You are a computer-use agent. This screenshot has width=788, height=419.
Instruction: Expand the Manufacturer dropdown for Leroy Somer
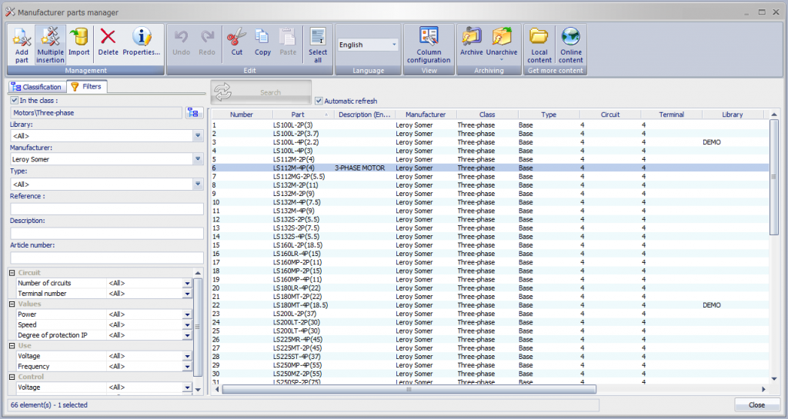point(198,160)
